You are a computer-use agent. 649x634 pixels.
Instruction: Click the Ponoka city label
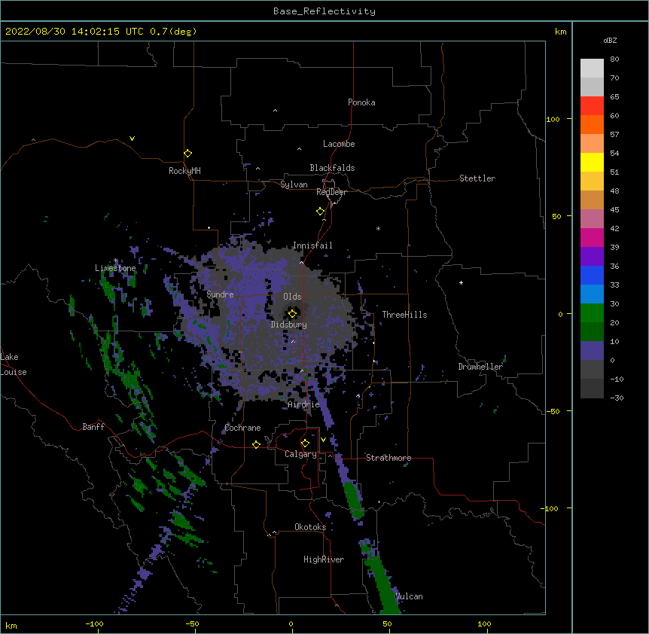[361, 102]
